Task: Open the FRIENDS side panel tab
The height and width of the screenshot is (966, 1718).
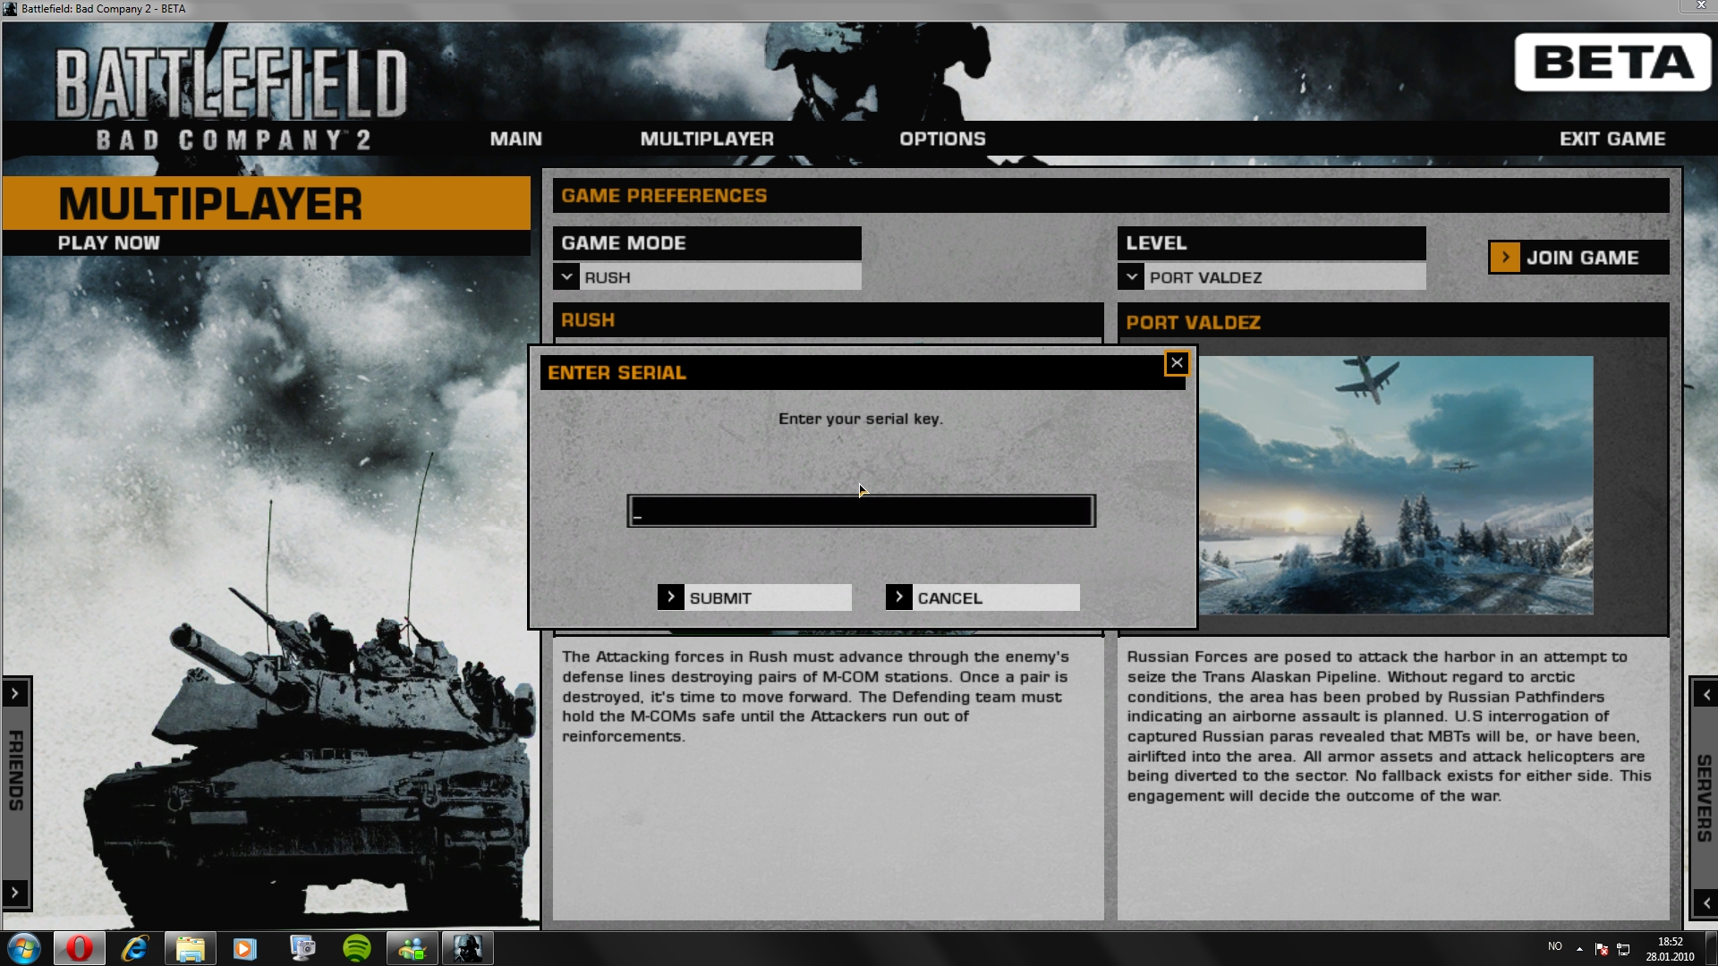Action: [x=16, y=770]
